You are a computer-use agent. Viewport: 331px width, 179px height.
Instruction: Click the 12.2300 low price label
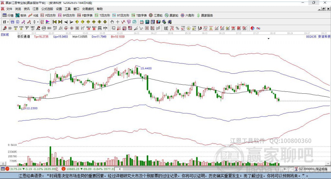coord(32,108)
